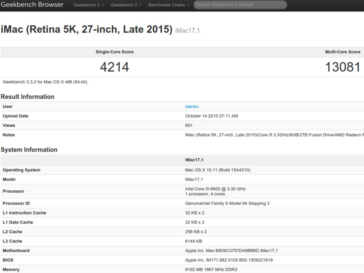
Task: Click the L3 Cache row label
Action: [12, 241]
